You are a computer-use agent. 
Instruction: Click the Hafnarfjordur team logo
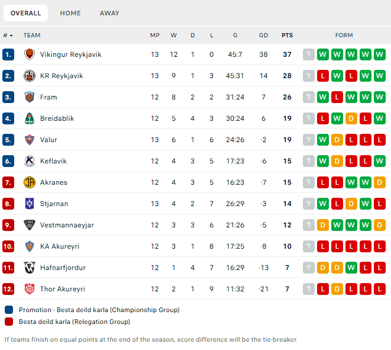30,268
